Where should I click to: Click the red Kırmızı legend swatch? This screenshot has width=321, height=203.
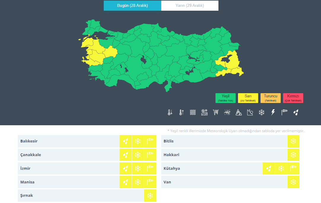(293, 98)
